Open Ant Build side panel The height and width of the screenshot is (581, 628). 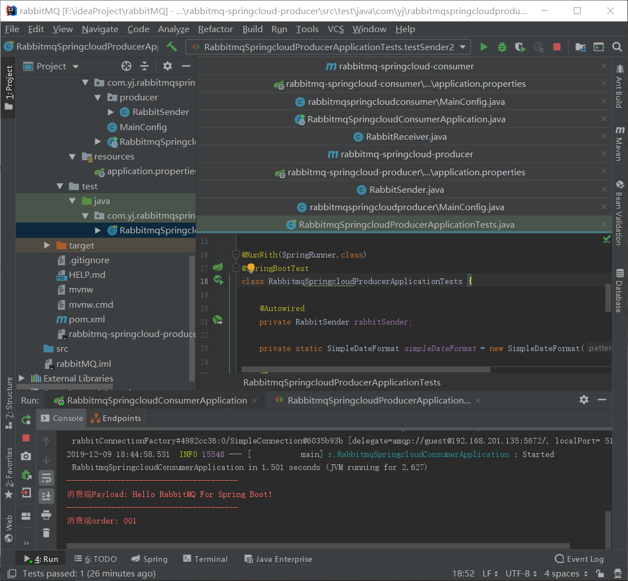pyautogui.click(x=619, y=86)
